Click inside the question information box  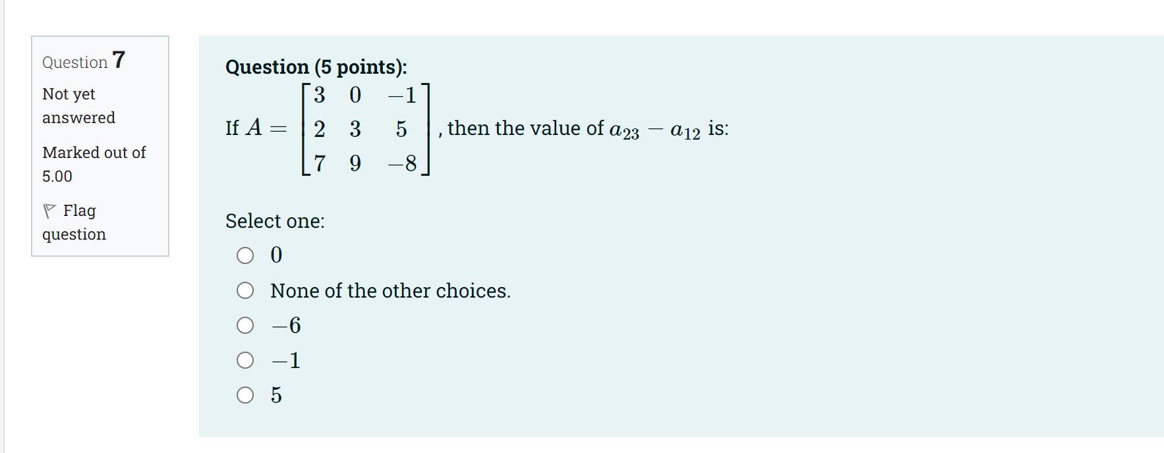point(99,145)
